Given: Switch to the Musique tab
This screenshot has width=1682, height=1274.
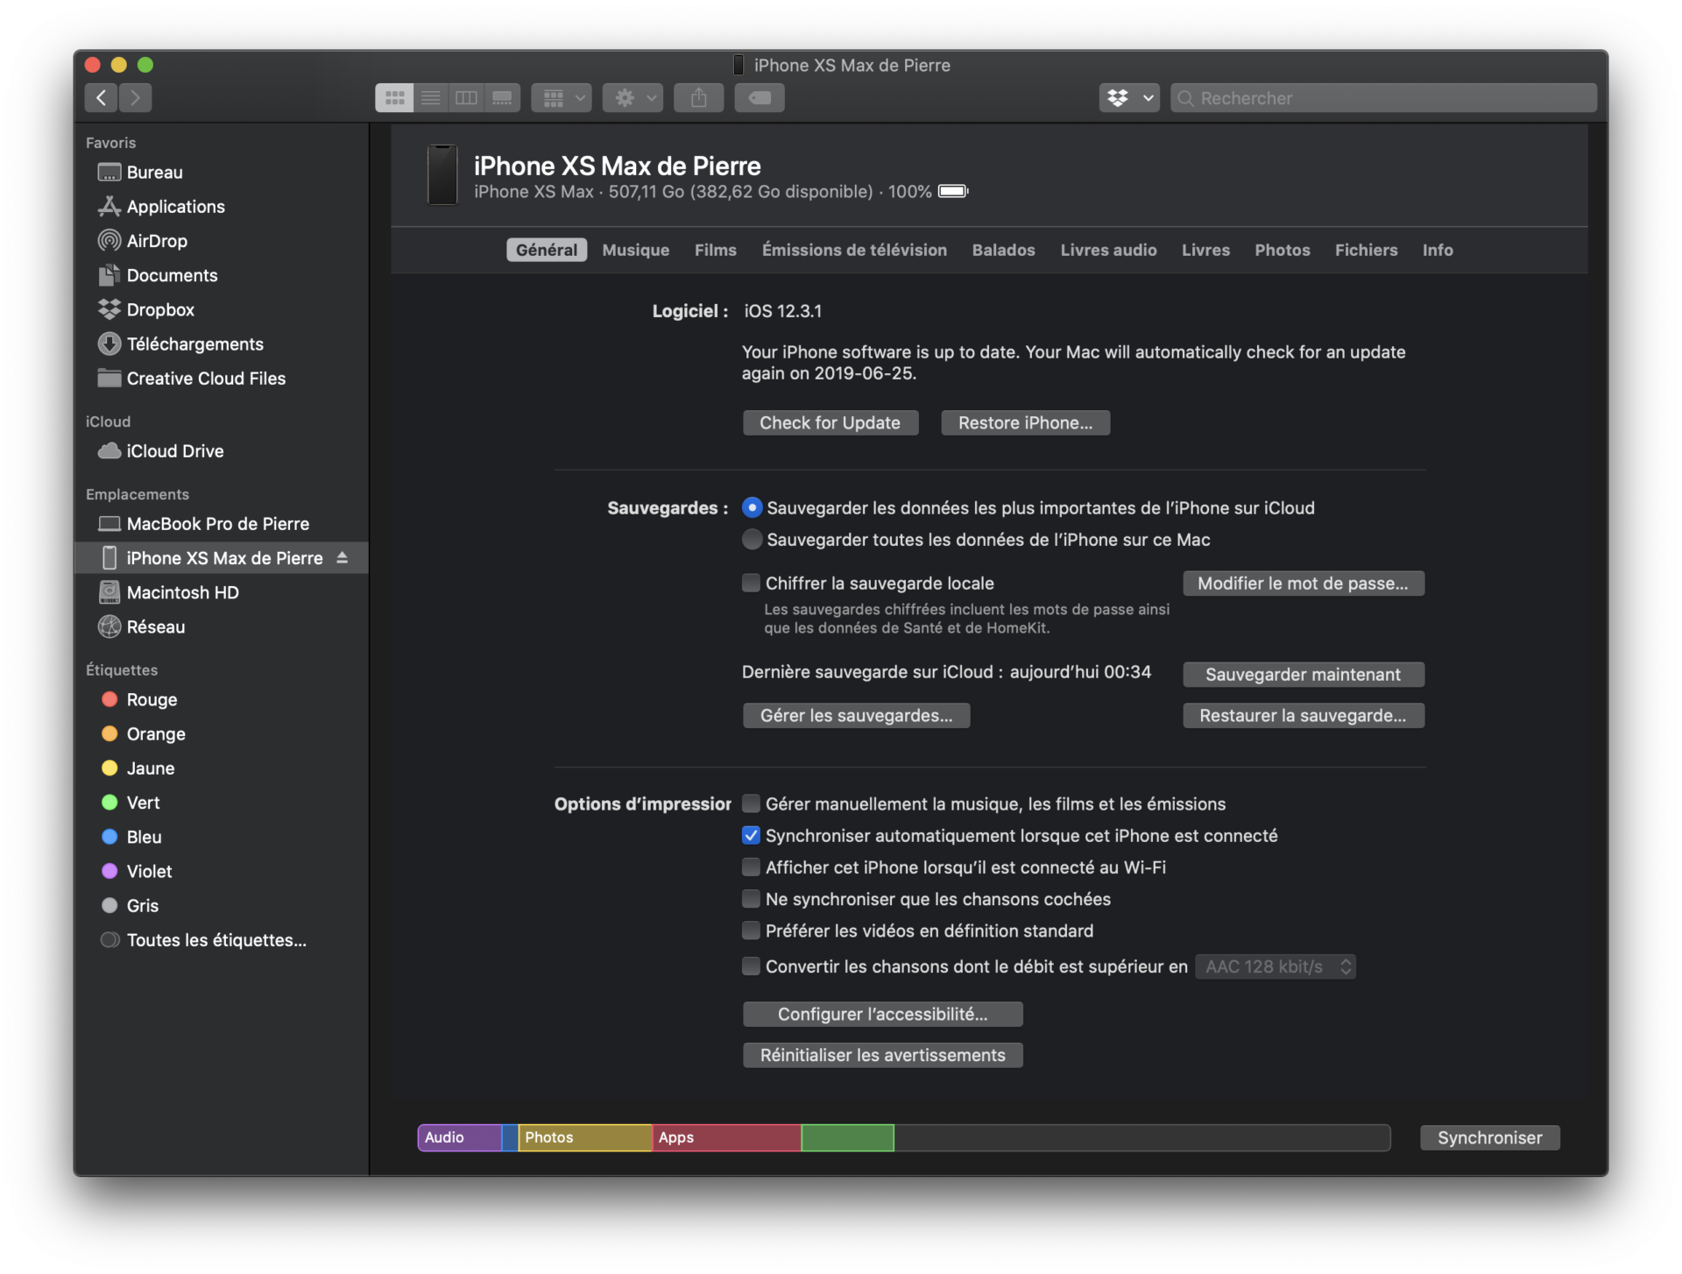Looking at the screenshot, I should (636, 250).
